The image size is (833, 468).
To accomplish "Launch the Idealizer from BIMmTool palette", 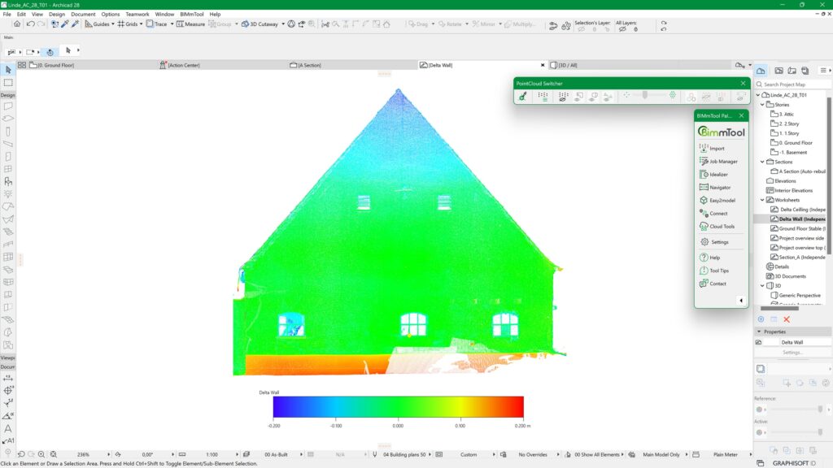I will click(x=720, y=175).
